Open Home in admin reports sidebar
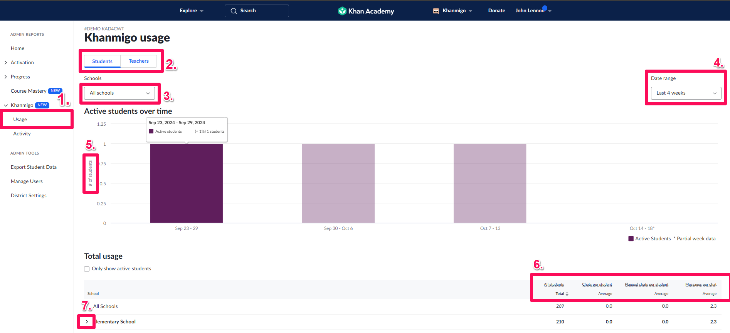Viewport: 730px width, 333px height. (18, 48)
